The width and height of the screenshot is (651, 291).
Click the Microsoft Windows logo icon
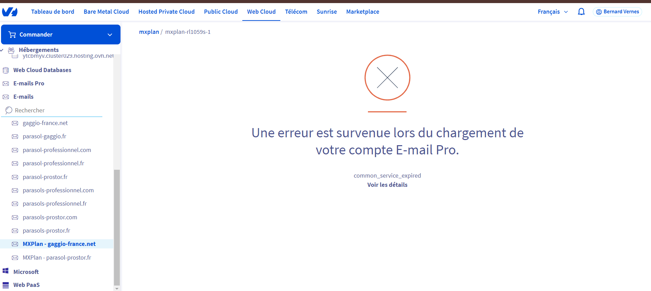point(6,271)
